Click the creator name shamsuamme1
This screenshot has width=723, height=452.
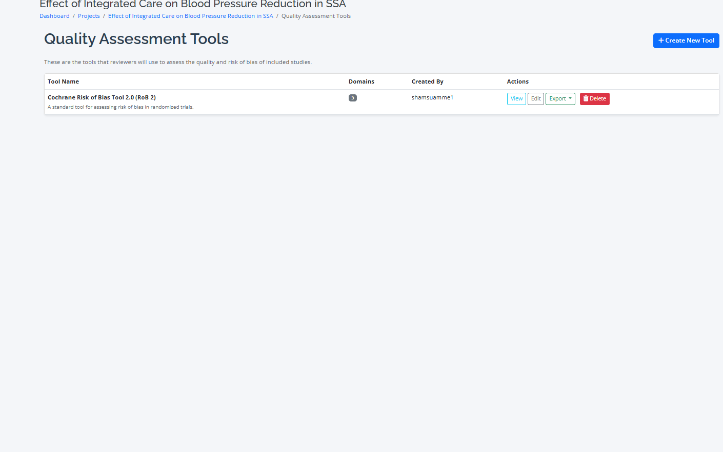click(432, 97)
